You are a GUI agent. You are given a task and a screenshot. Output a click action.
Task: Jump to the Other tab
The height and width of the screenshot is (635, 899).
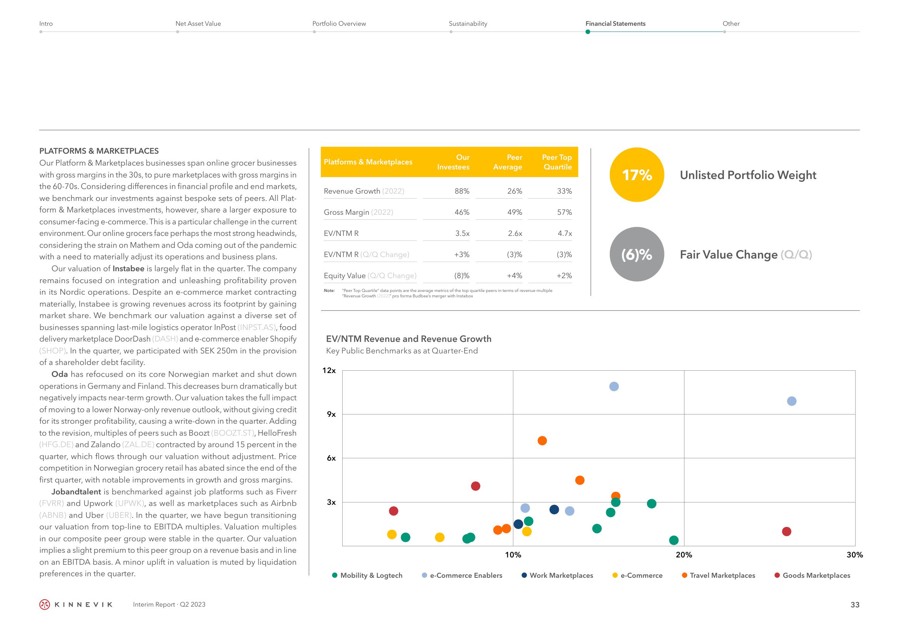(731, 23)
